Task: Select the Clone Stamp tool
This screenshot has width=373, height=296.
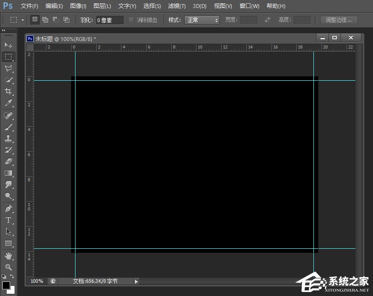Action: [x=8, y=139]
